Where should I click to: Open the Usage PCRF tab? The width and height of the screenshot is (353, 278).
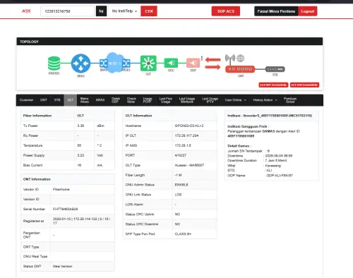tap(148, 100)
